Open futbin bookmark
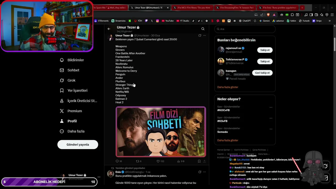Viewport: 336px width, 189px height. pos(291,21)
